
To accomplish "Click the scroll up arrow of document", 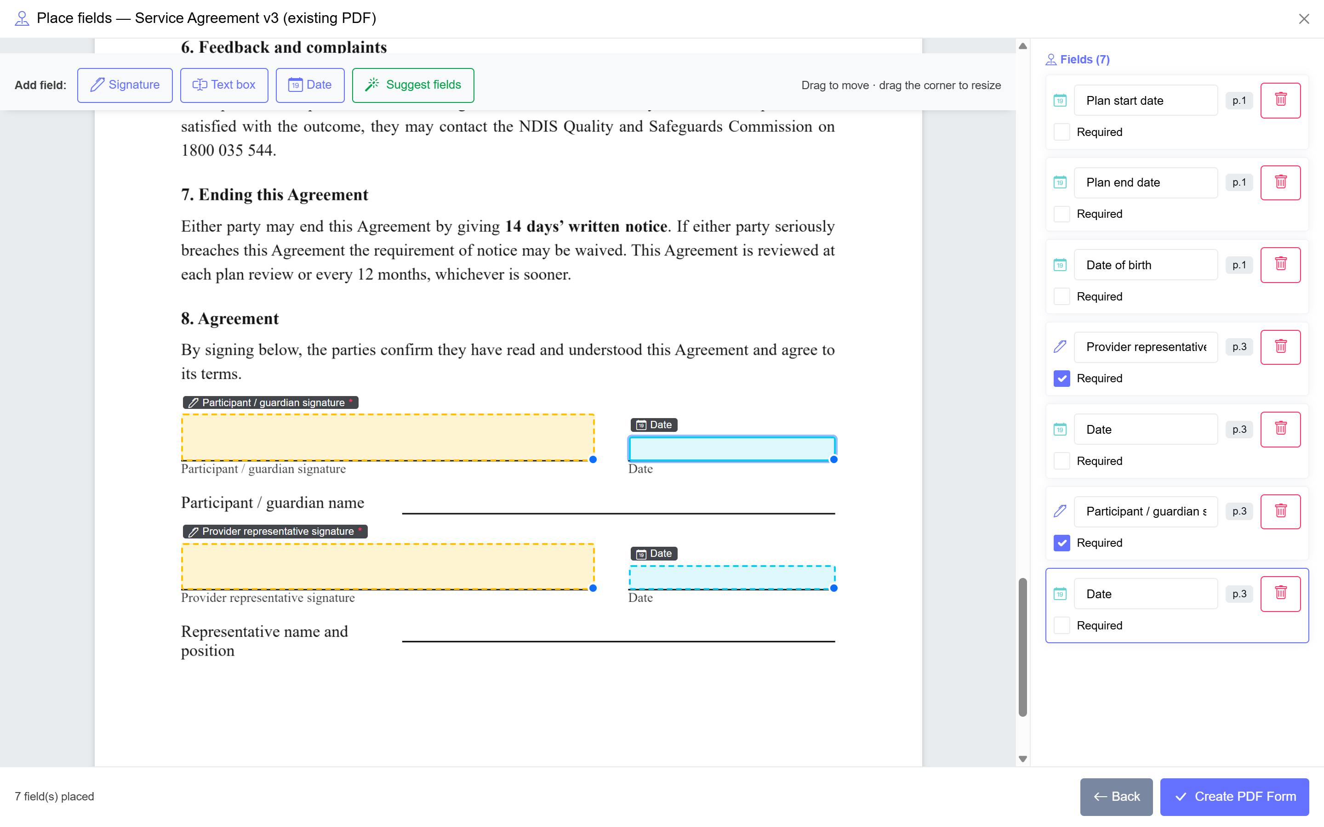I will click(1022, 46).
